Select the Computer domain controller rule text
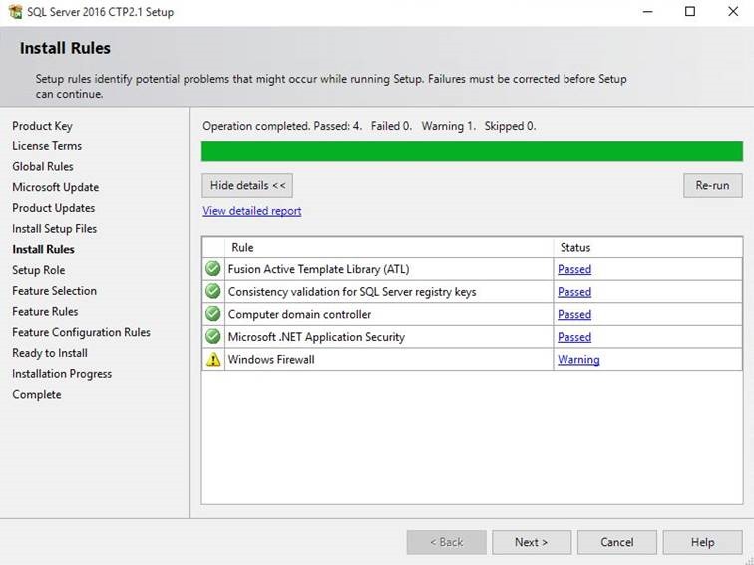Viewport: 754px width, 565px height. coord(299,314)
